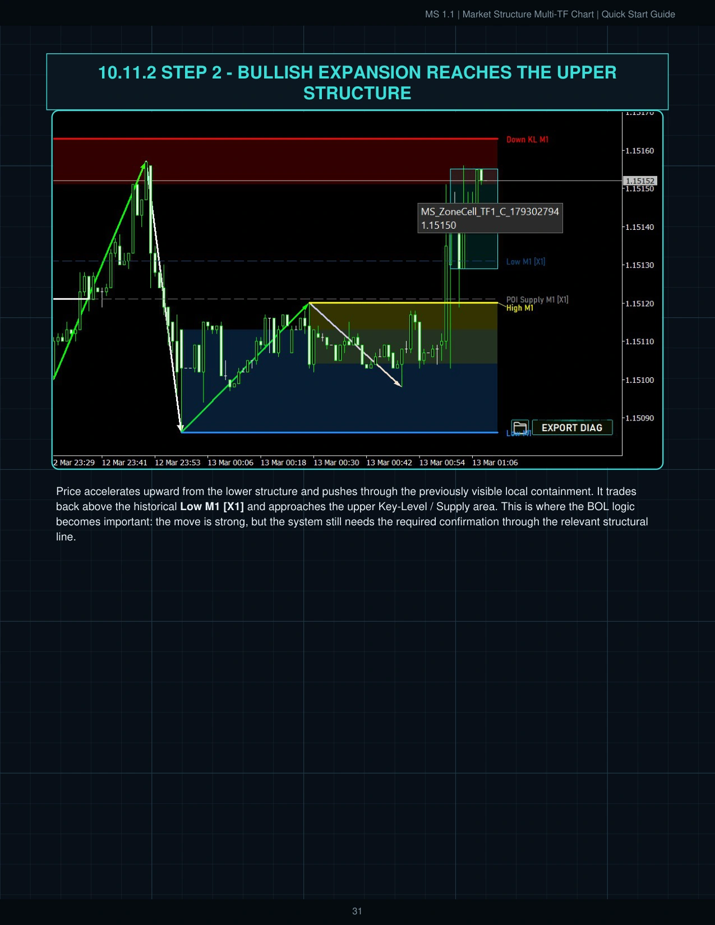Click time label '13 Mar 00:54'
The width and height of the screenshot is (715, 925).
tap(442, 462)
